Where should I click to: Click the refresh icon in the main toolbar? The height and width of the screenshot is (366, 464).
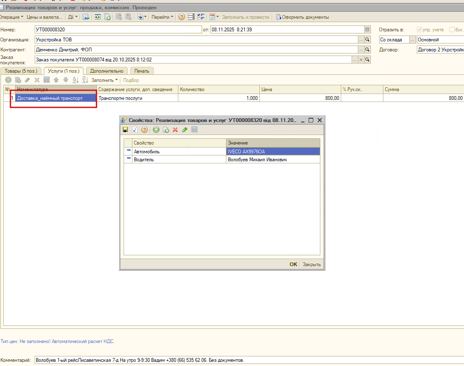(x=98, y=17)
